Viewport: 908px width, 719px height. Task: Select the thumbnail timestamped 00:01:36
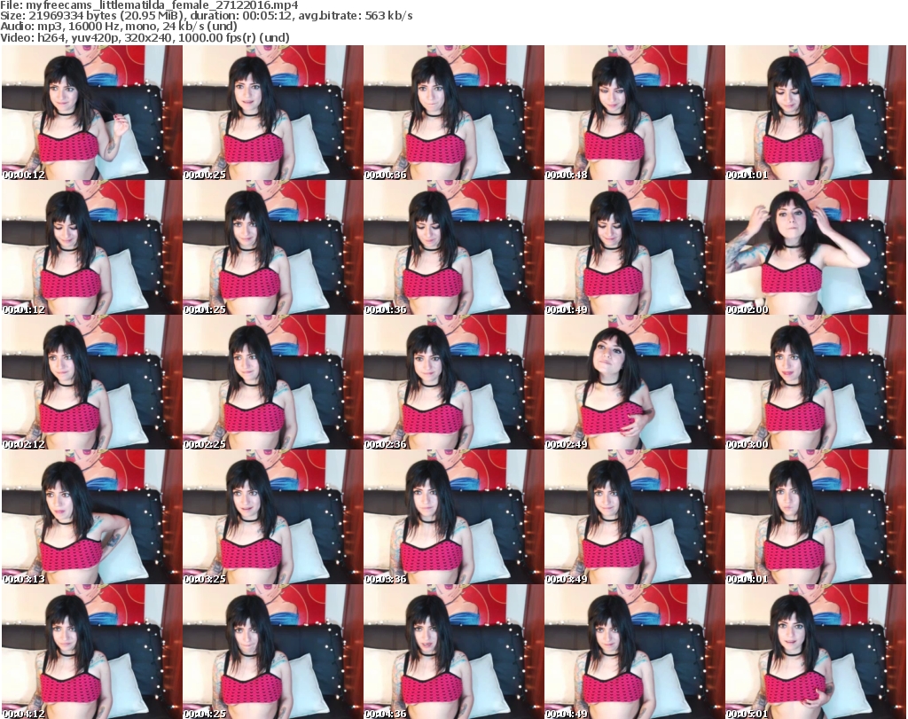tap(453, 247)
